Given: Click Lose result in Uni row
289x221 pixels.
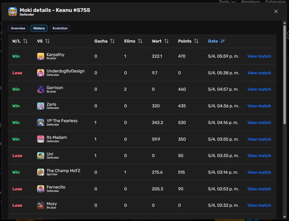Looking at the screenshot, I should pos(17,156).
